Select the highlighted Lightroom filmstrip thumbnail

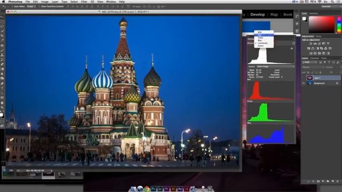coord(48,174)
